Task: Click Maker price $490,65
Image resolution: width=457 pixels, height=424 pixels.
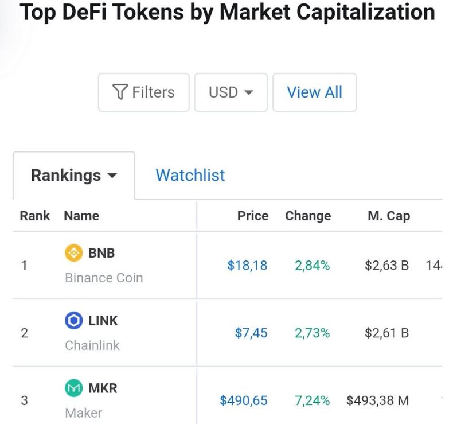Action: pyautogui.click(x=244, y=400)
